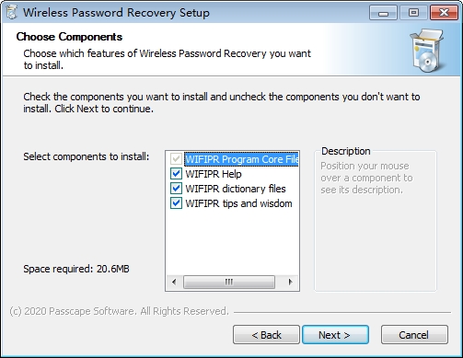Image resolution: width=463 pixels, height=358 pixels.
Task: Click the Description box area
Action: [376, 221]
